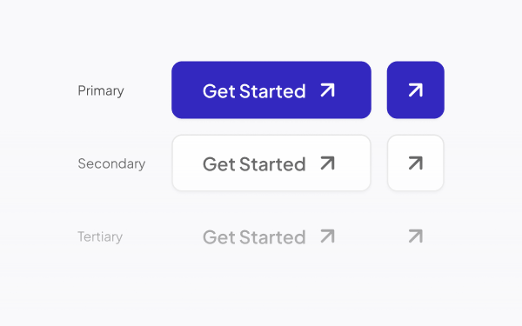Click the white arrow inside the blue Get Started button
The height and width of the screenshot is (326, 522).
point(328,90)
